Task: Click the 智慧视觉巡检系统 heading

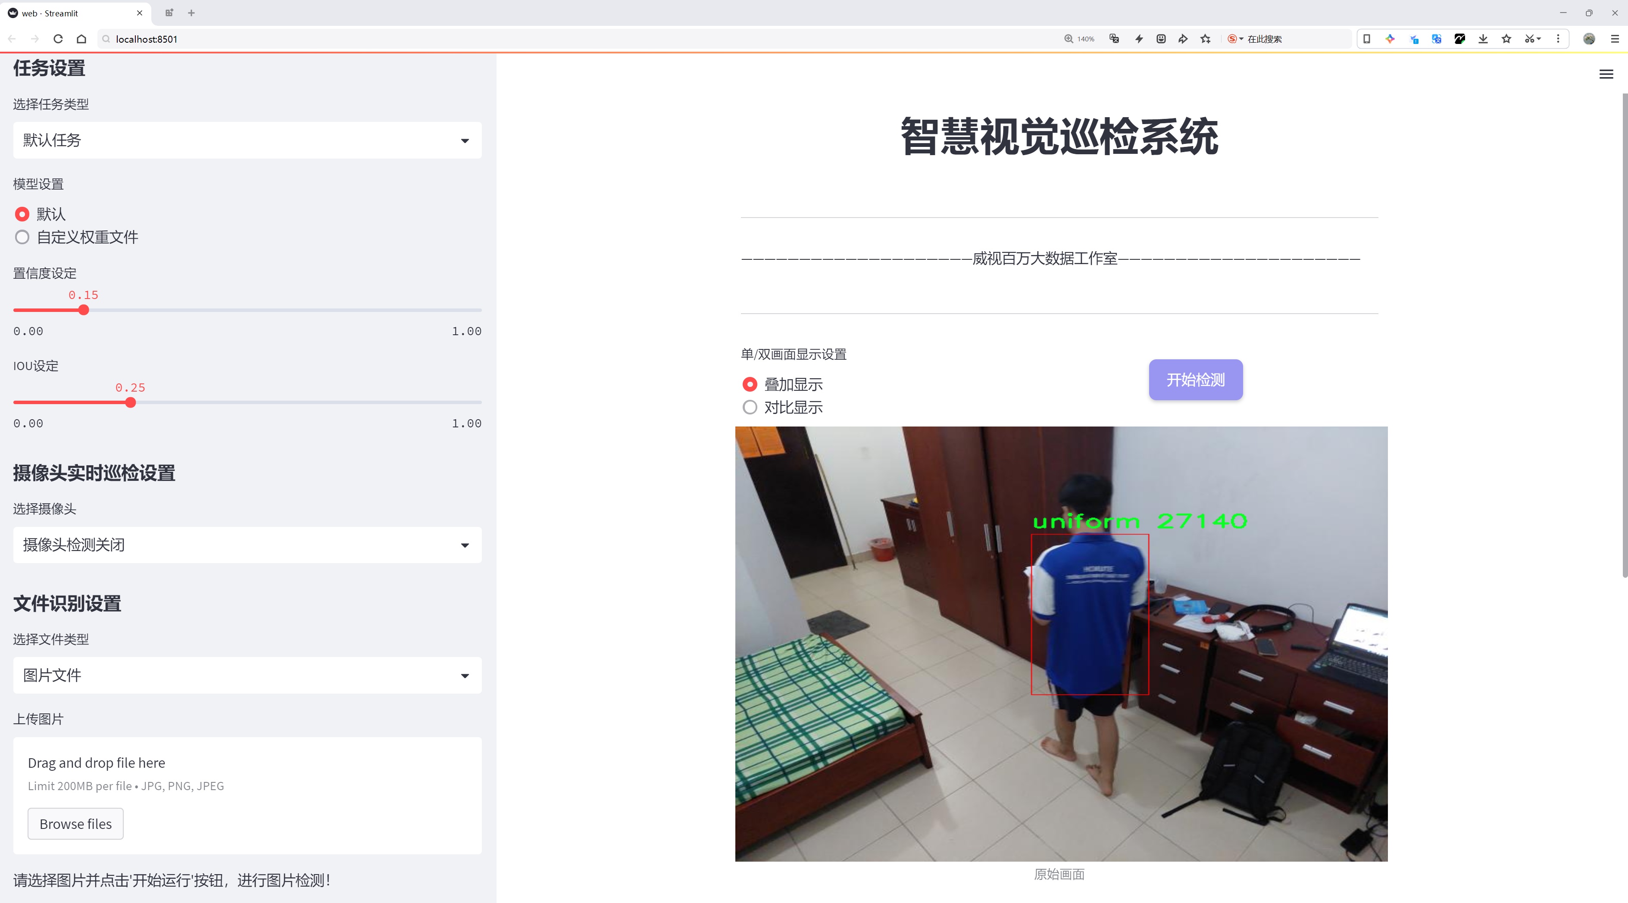Action: (x=1059, y=137)
